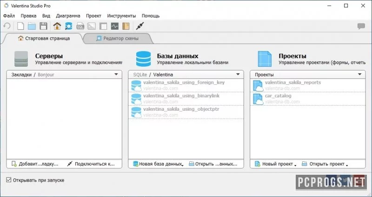
Task: Select valentina_sakila_reports project name
Action: pos(293,83)
